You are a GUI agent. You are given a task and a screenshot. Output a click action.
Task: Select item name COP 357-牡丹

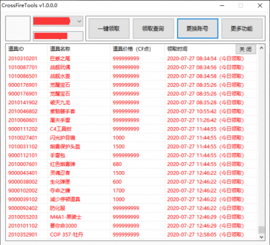click(67, 235)
